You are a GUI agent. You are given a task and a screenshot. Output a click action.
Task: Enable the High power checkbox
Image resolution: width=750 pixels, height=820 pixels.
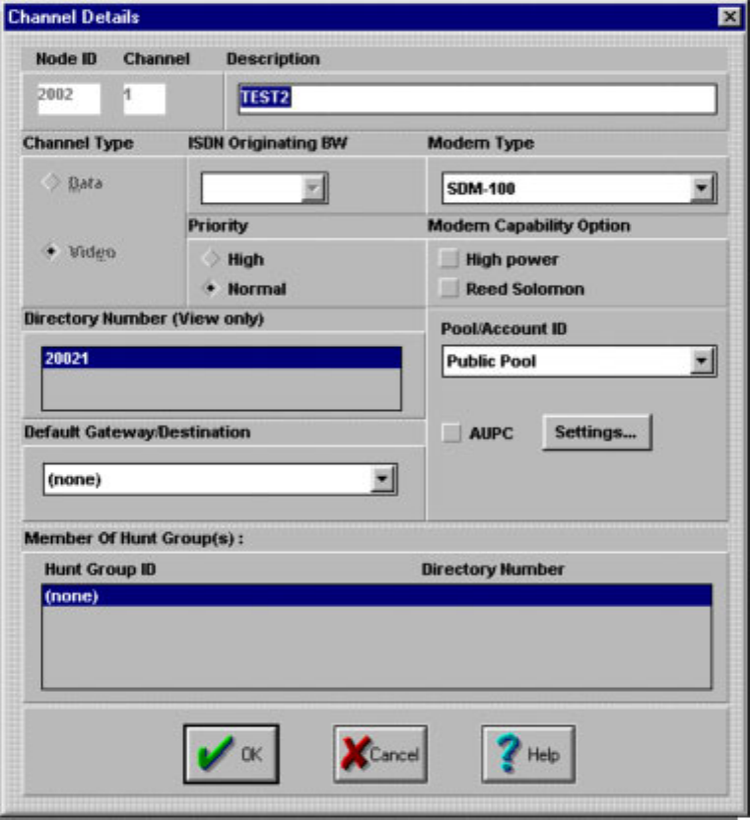449,260
